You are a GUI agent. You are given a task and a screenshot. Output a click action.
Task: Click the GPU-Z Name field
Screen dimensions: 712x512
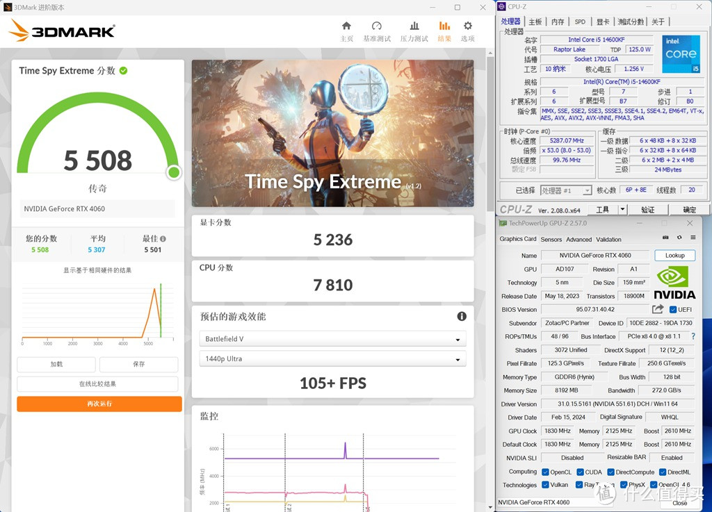point(595,256)
